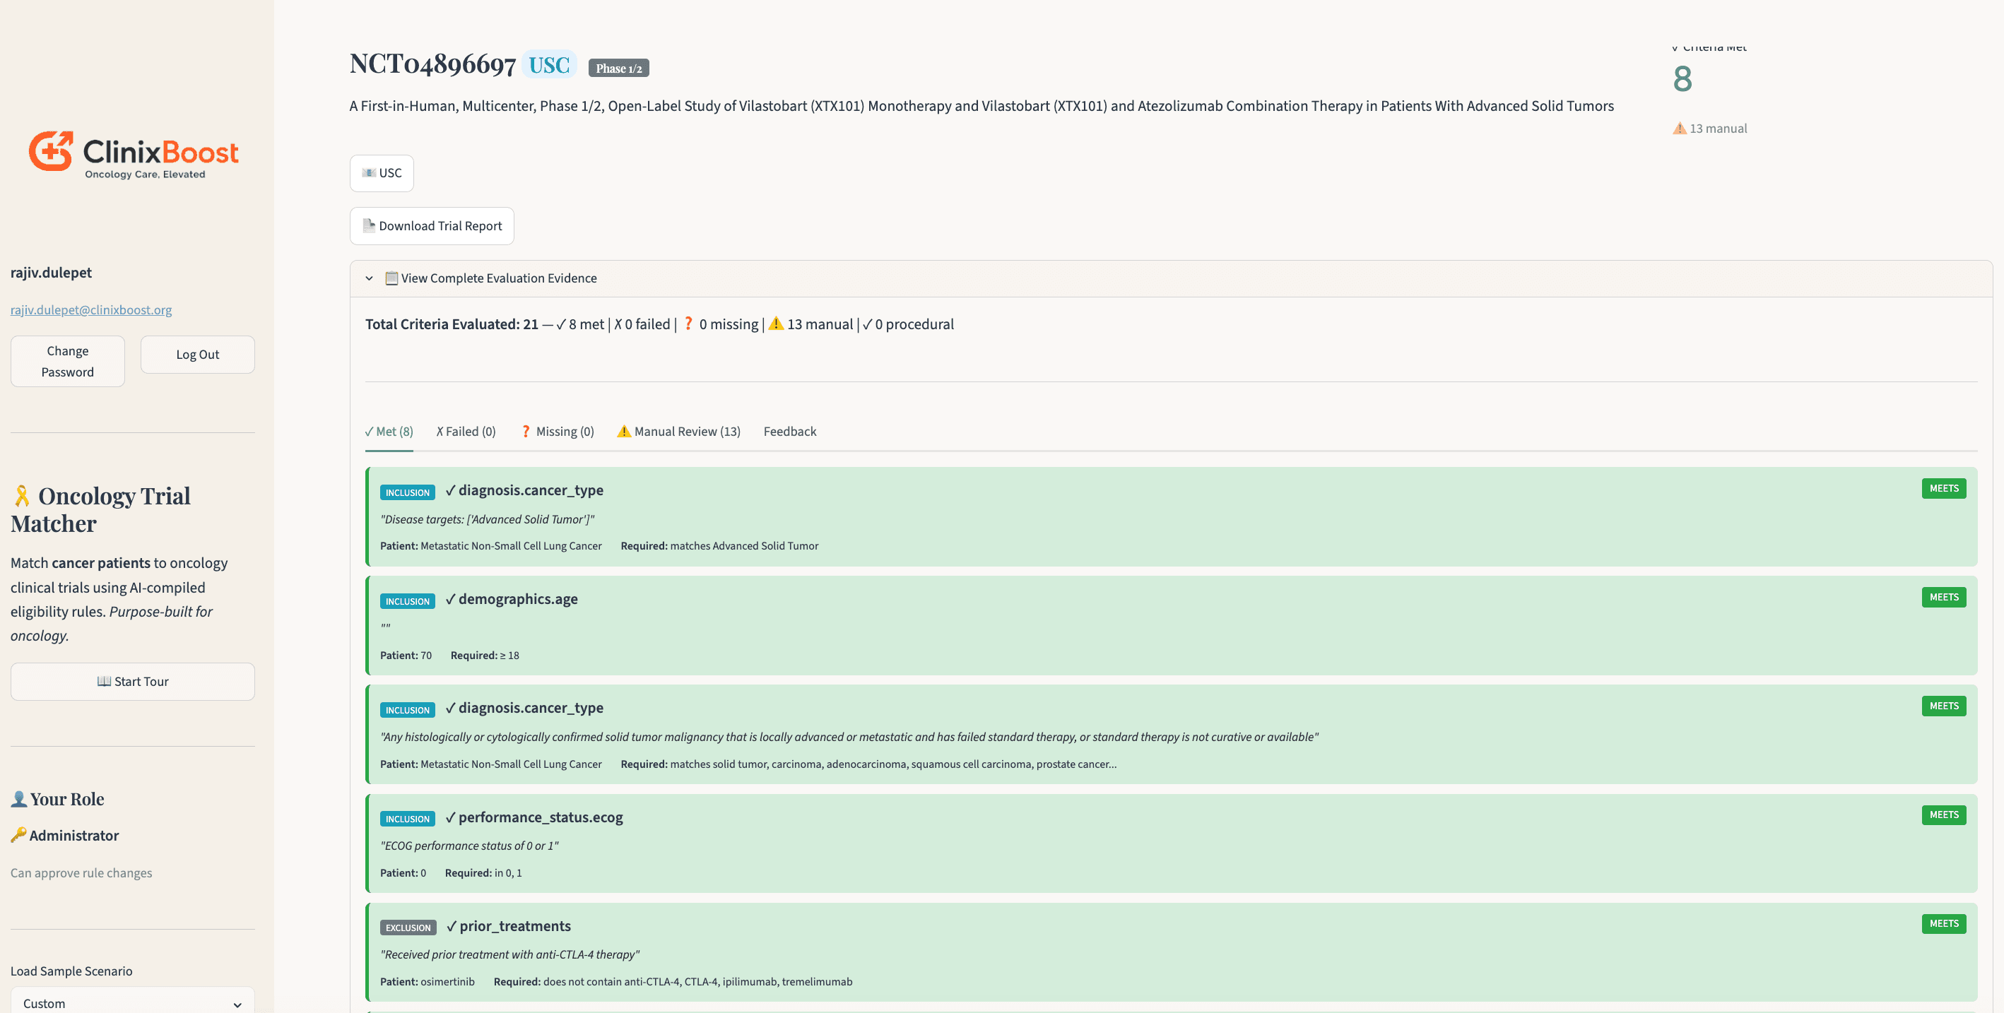2004x1013 pixels.
Task: Click the rajiv.dulepet username
Action: coord(52,272)
